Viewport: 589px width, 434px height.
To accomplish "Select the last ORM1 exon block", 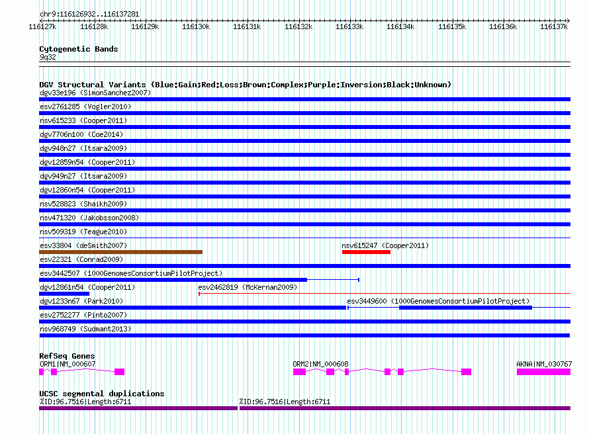I will coord(119,372).
